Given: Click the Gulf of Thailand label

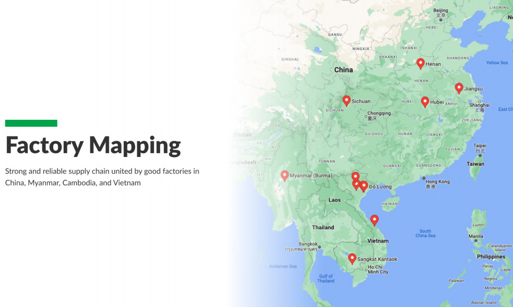Looking at the screenshot, I should tap(326, 278).
